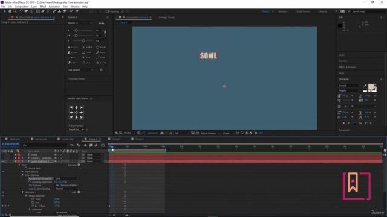Viewport: 387px width, 217px height.
Task: Select Standard workspace
Action: point(282,11)
